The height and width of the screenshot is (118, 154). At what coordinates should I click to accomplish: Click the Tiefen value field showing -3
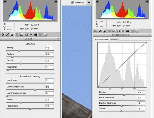pyautogui.click(x=141, y=109)
